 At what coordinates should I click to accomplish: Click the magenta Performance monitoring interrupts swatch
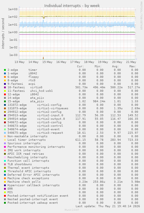point(5,147)
